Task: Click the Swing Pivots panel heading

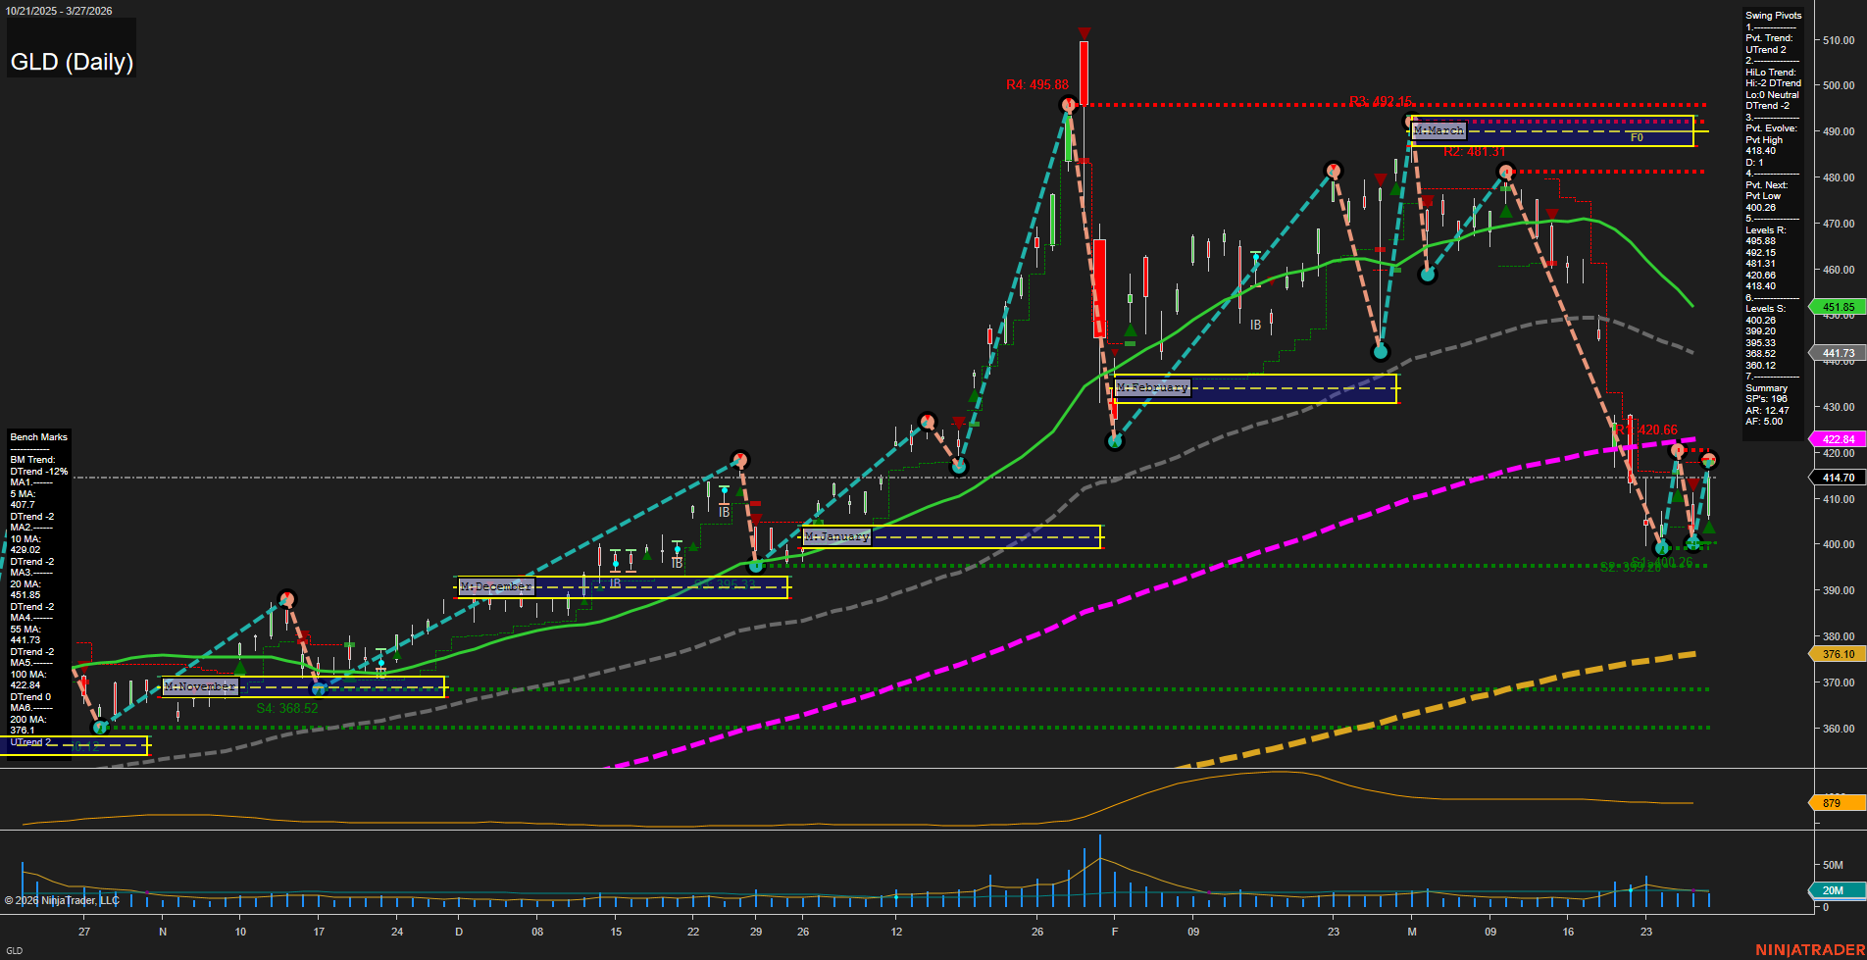Action: point(1774,16)
